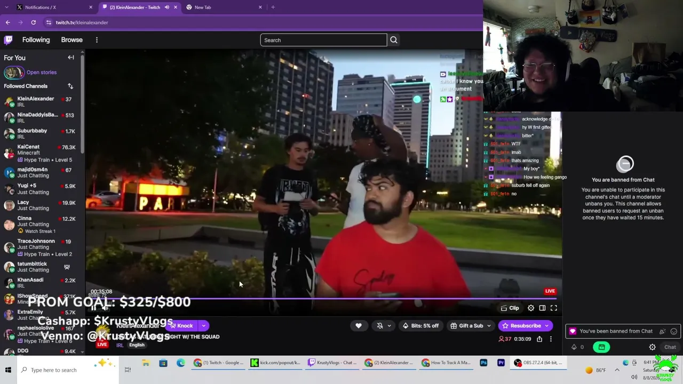This screenshot has height=384, width=683.
Task: Click the green channel points button
Action: (x=601, y=347)
